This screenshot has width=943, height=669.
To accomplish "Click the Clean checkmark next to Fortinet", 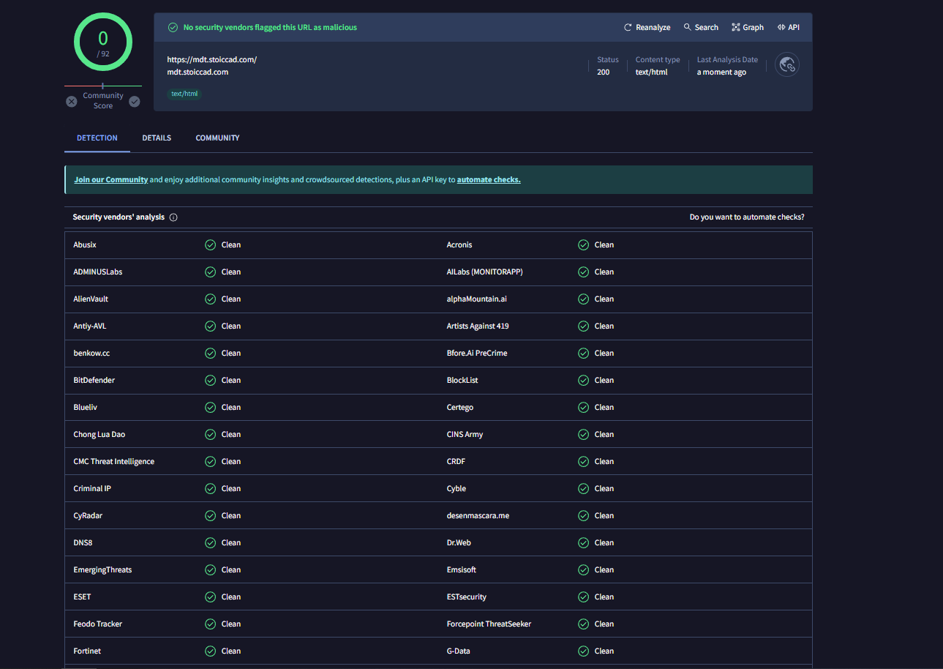I will 211,651.
